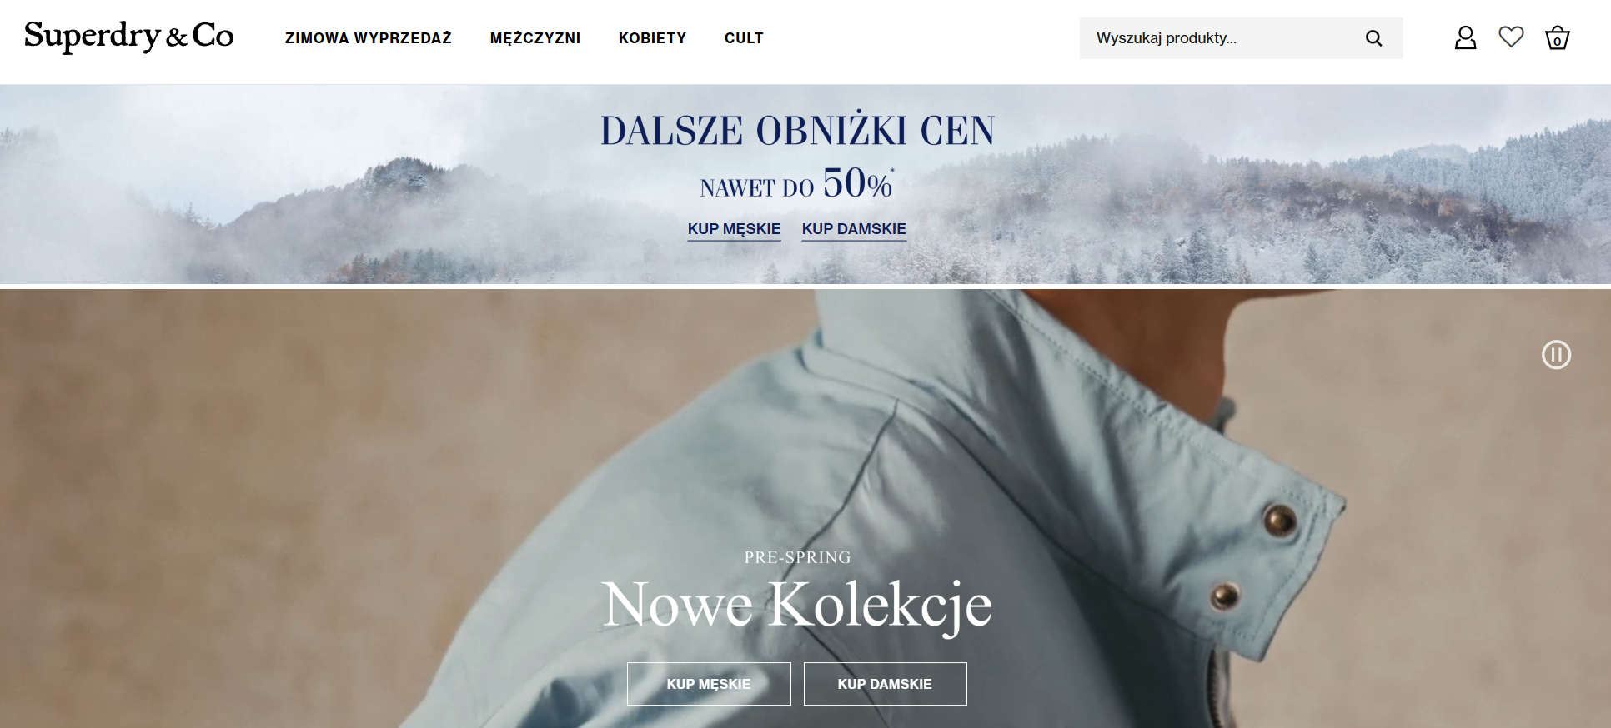Click the blue jacket collar snap buttons
Image resolution: width=1611 pixels, height=728 pixels.
(1252, 556)
